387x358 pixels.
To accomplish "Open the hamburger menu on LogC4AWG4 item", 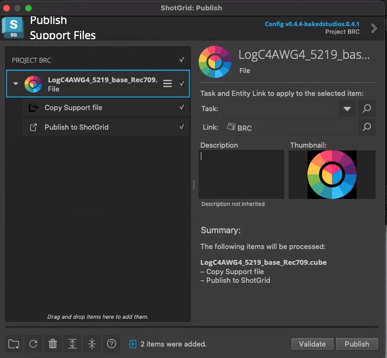I will click(x=168, y=84).
